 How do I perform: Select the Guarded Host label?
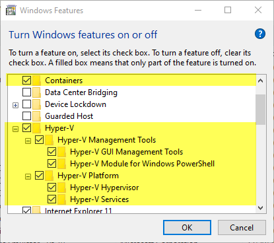(69, 116)
